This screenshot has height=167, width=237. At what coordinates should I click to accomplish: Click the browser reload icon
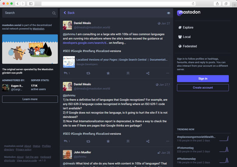coord(193,4)
